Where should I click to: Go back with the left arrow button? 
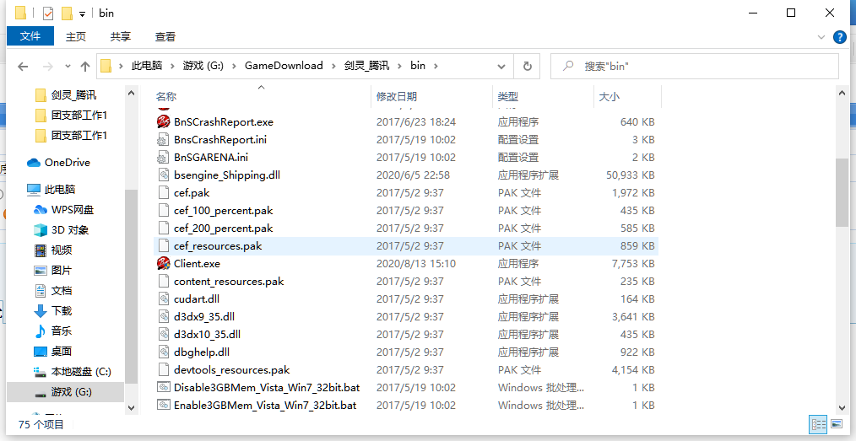click(23, 67)
